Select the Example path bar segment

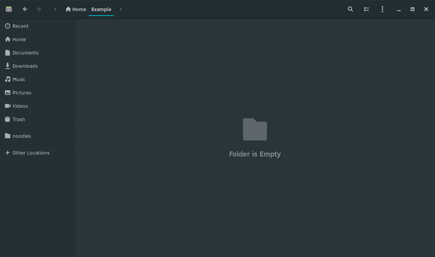101,9
